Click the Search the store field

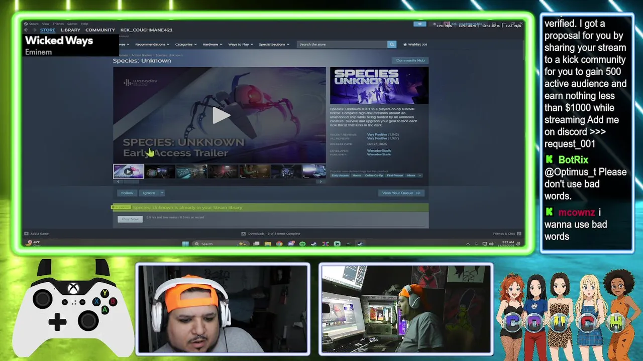(x=342, y=44)
